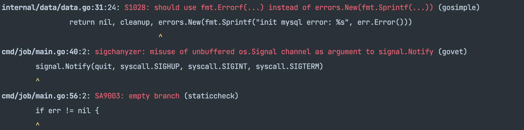
Task: Click syscall.SIGTERM in the code snippet
Action: coord(287,67)
